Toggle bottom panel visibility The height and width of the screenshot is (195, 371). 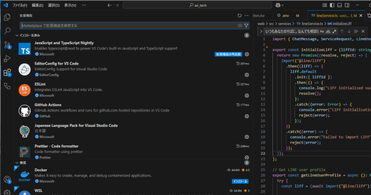339,5
